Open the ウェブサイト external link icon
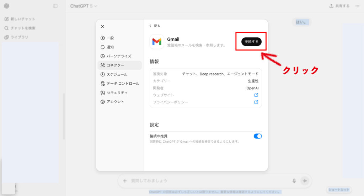The height and width of the screenshot is (196, 364). click(256, 95)
